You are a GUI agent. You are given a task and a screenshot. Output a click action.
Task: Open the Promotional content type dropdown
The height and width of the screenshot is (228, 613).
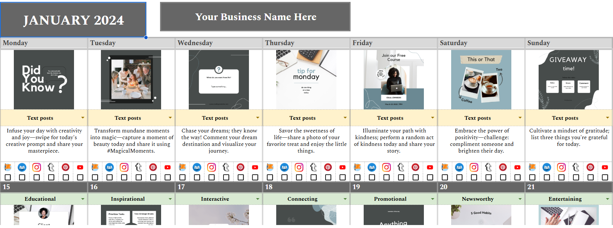[432, 199]
